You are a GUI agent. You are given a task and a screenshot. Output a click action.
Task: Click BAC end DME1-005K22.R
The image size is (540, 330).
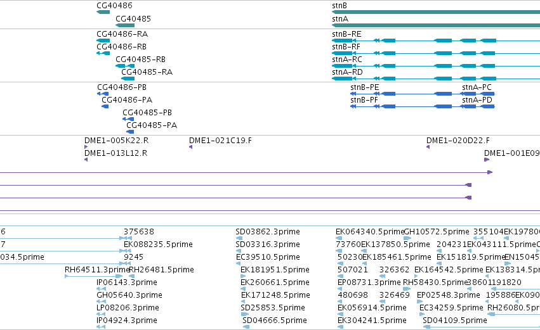coord(117,140)
